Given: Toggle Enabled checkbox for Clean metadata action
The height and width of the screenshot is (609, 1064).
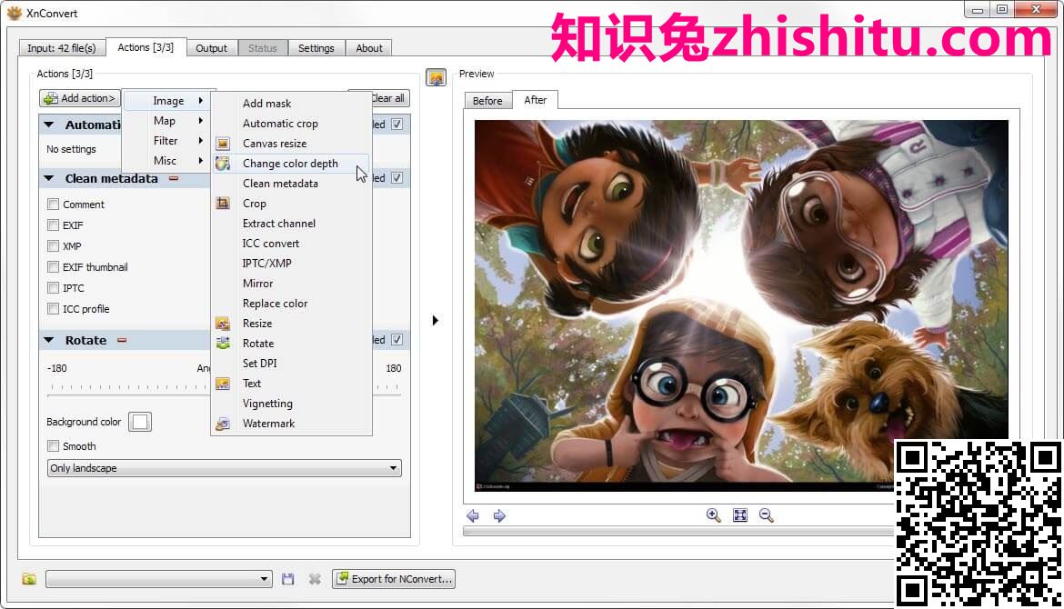Looking at the screenshot, I should 397,177.
